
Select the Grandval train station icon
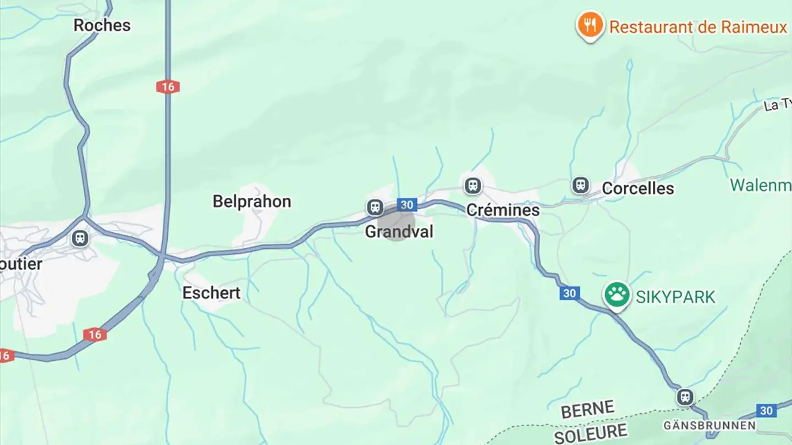(375, 207)
